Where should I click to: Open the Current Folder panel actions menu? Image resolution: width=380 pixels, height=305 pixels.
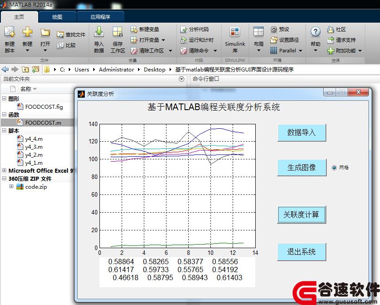pyautogui.click(x=181, y=79)
